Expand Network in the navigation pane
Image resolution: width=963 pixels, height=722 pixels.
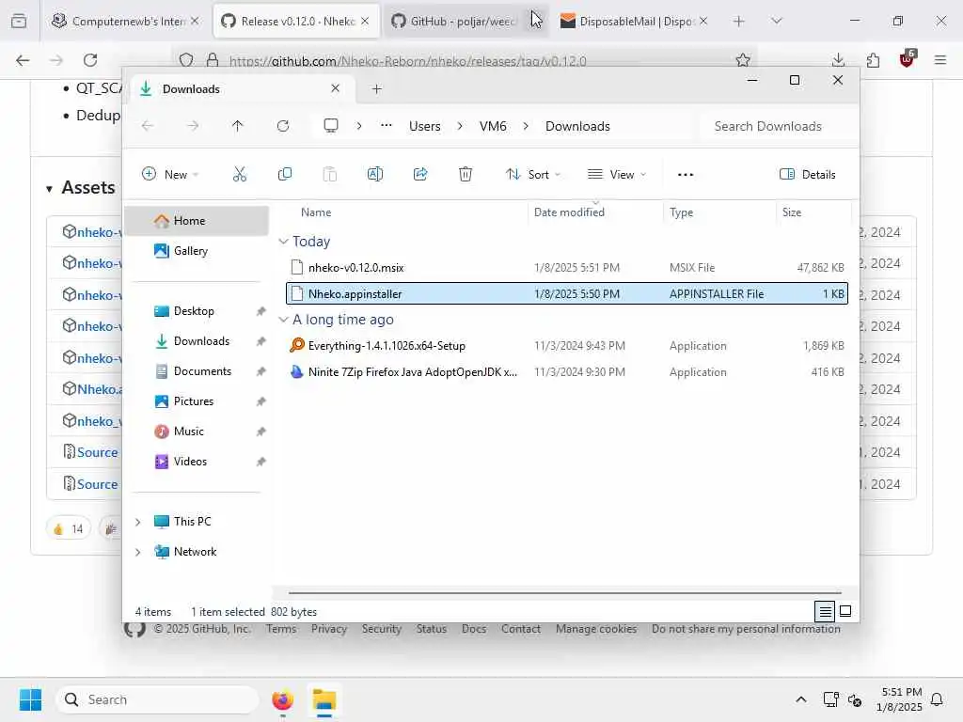coord(138,551)
